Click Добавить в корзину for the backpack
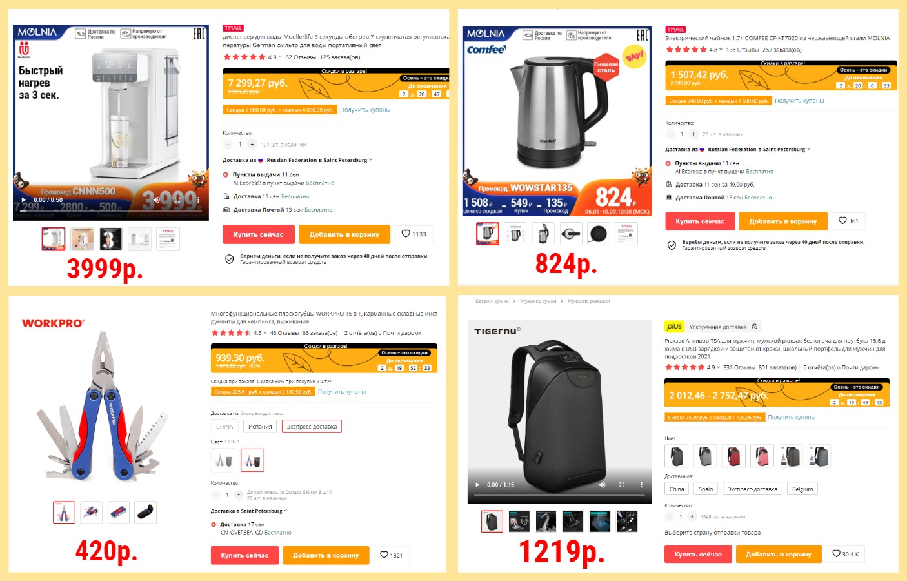 [x=779, y=555]
